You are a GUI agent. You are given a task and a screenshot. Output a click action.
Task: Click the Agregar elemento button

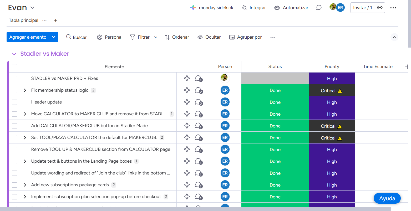(x=28, y=37)
